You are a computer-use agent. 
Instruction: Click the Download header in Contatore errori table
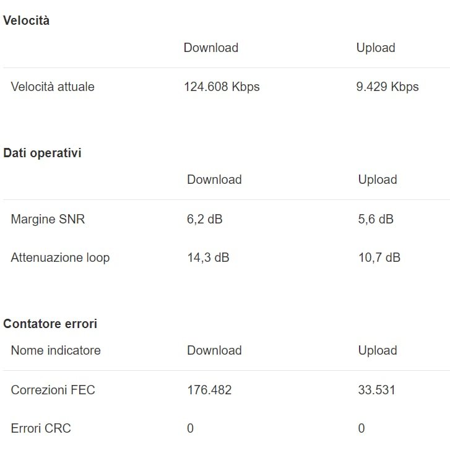click(214, 350)
